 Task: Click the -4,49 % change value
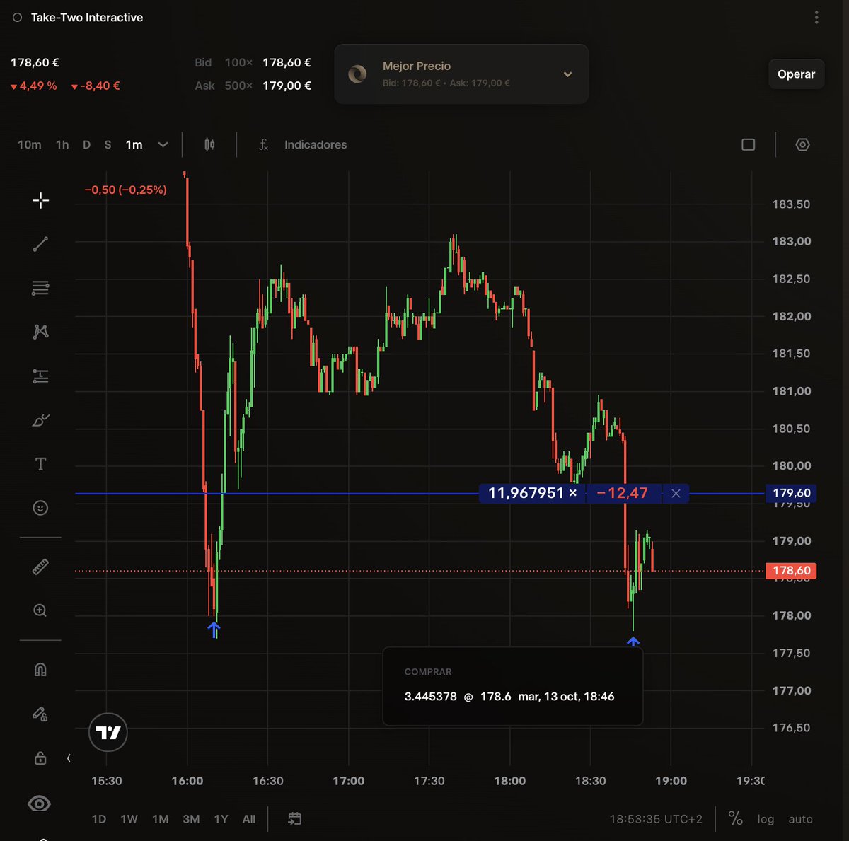coord(33,86)
